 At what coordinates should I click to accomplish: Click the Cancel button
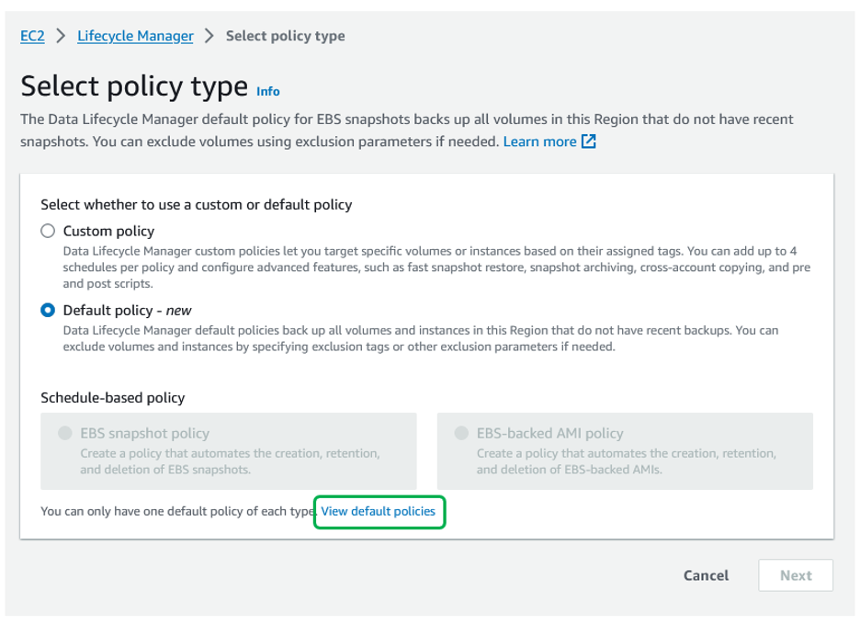(705, 574)
